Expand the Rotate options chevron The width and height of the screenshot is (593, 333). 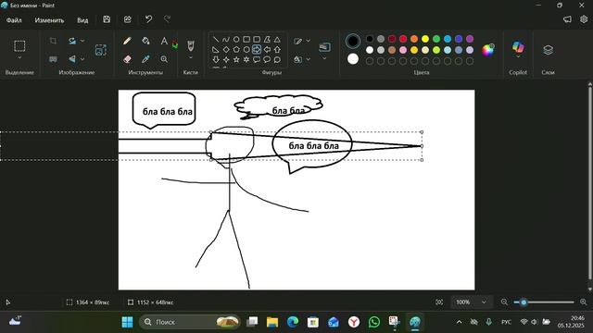[x=82, y=41]
